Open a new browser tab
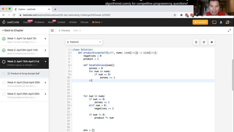The image size is (234, 132). 55,9
